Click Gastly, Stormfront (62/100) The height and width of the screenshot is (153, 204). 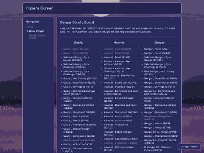pos(79,112)
